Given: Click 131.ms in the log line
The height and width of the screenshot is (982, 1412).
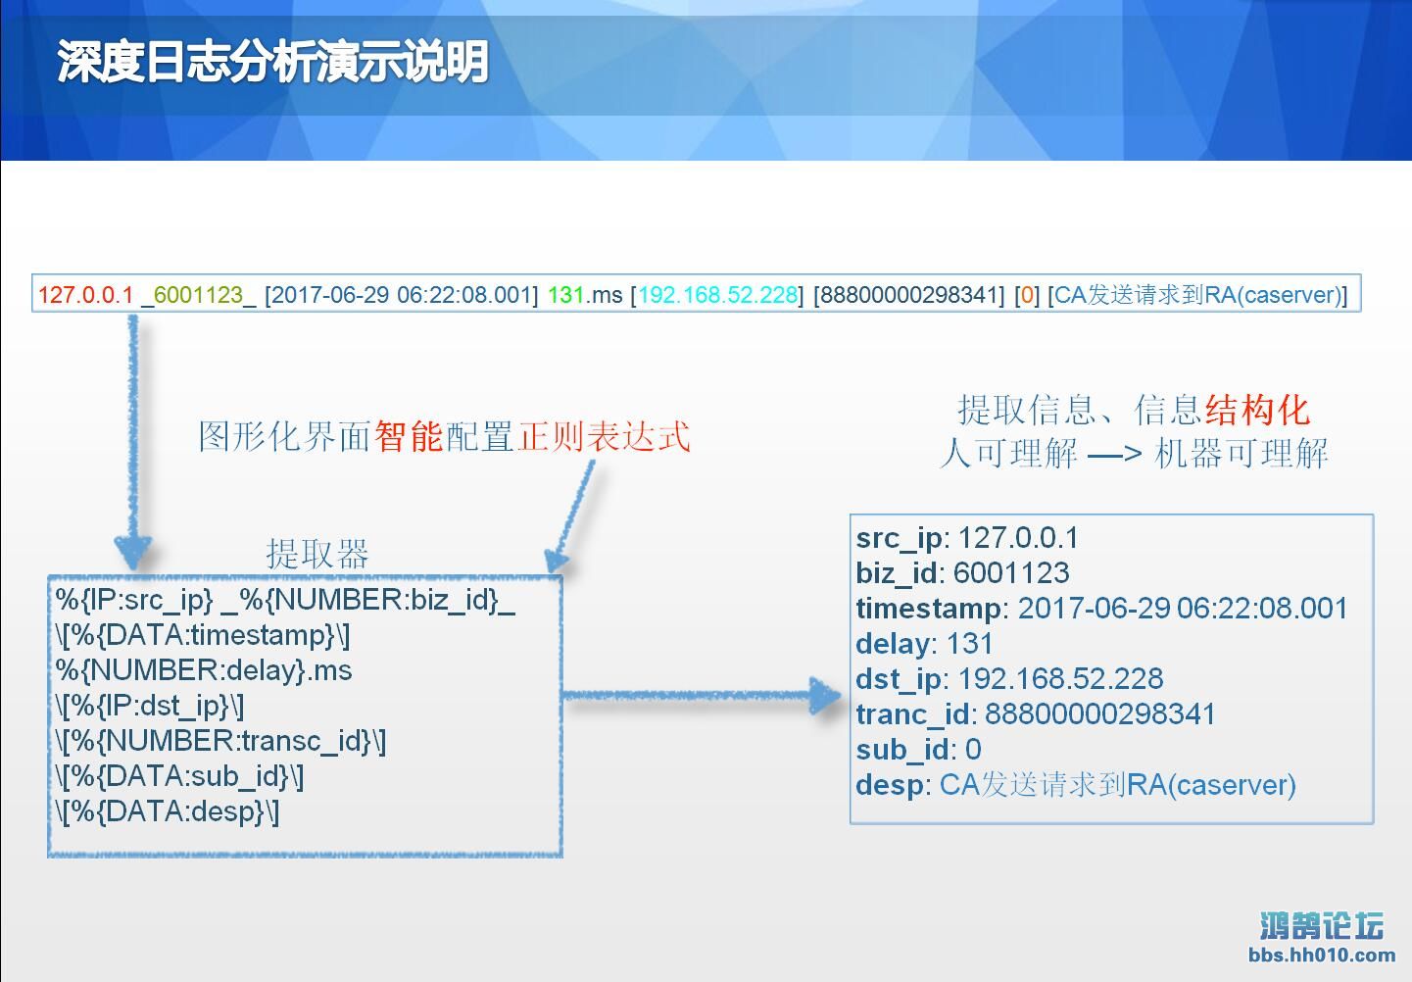Looking at the screenshot, I should tap(585, 295).
